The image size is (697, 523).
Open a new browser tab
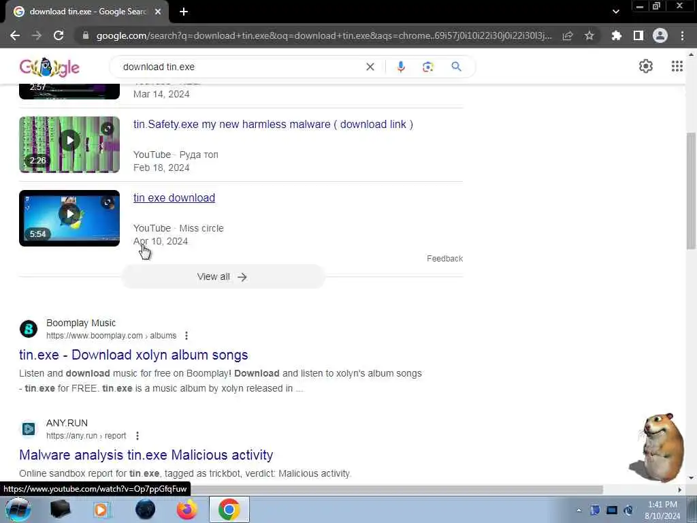[x=184, y=12]
